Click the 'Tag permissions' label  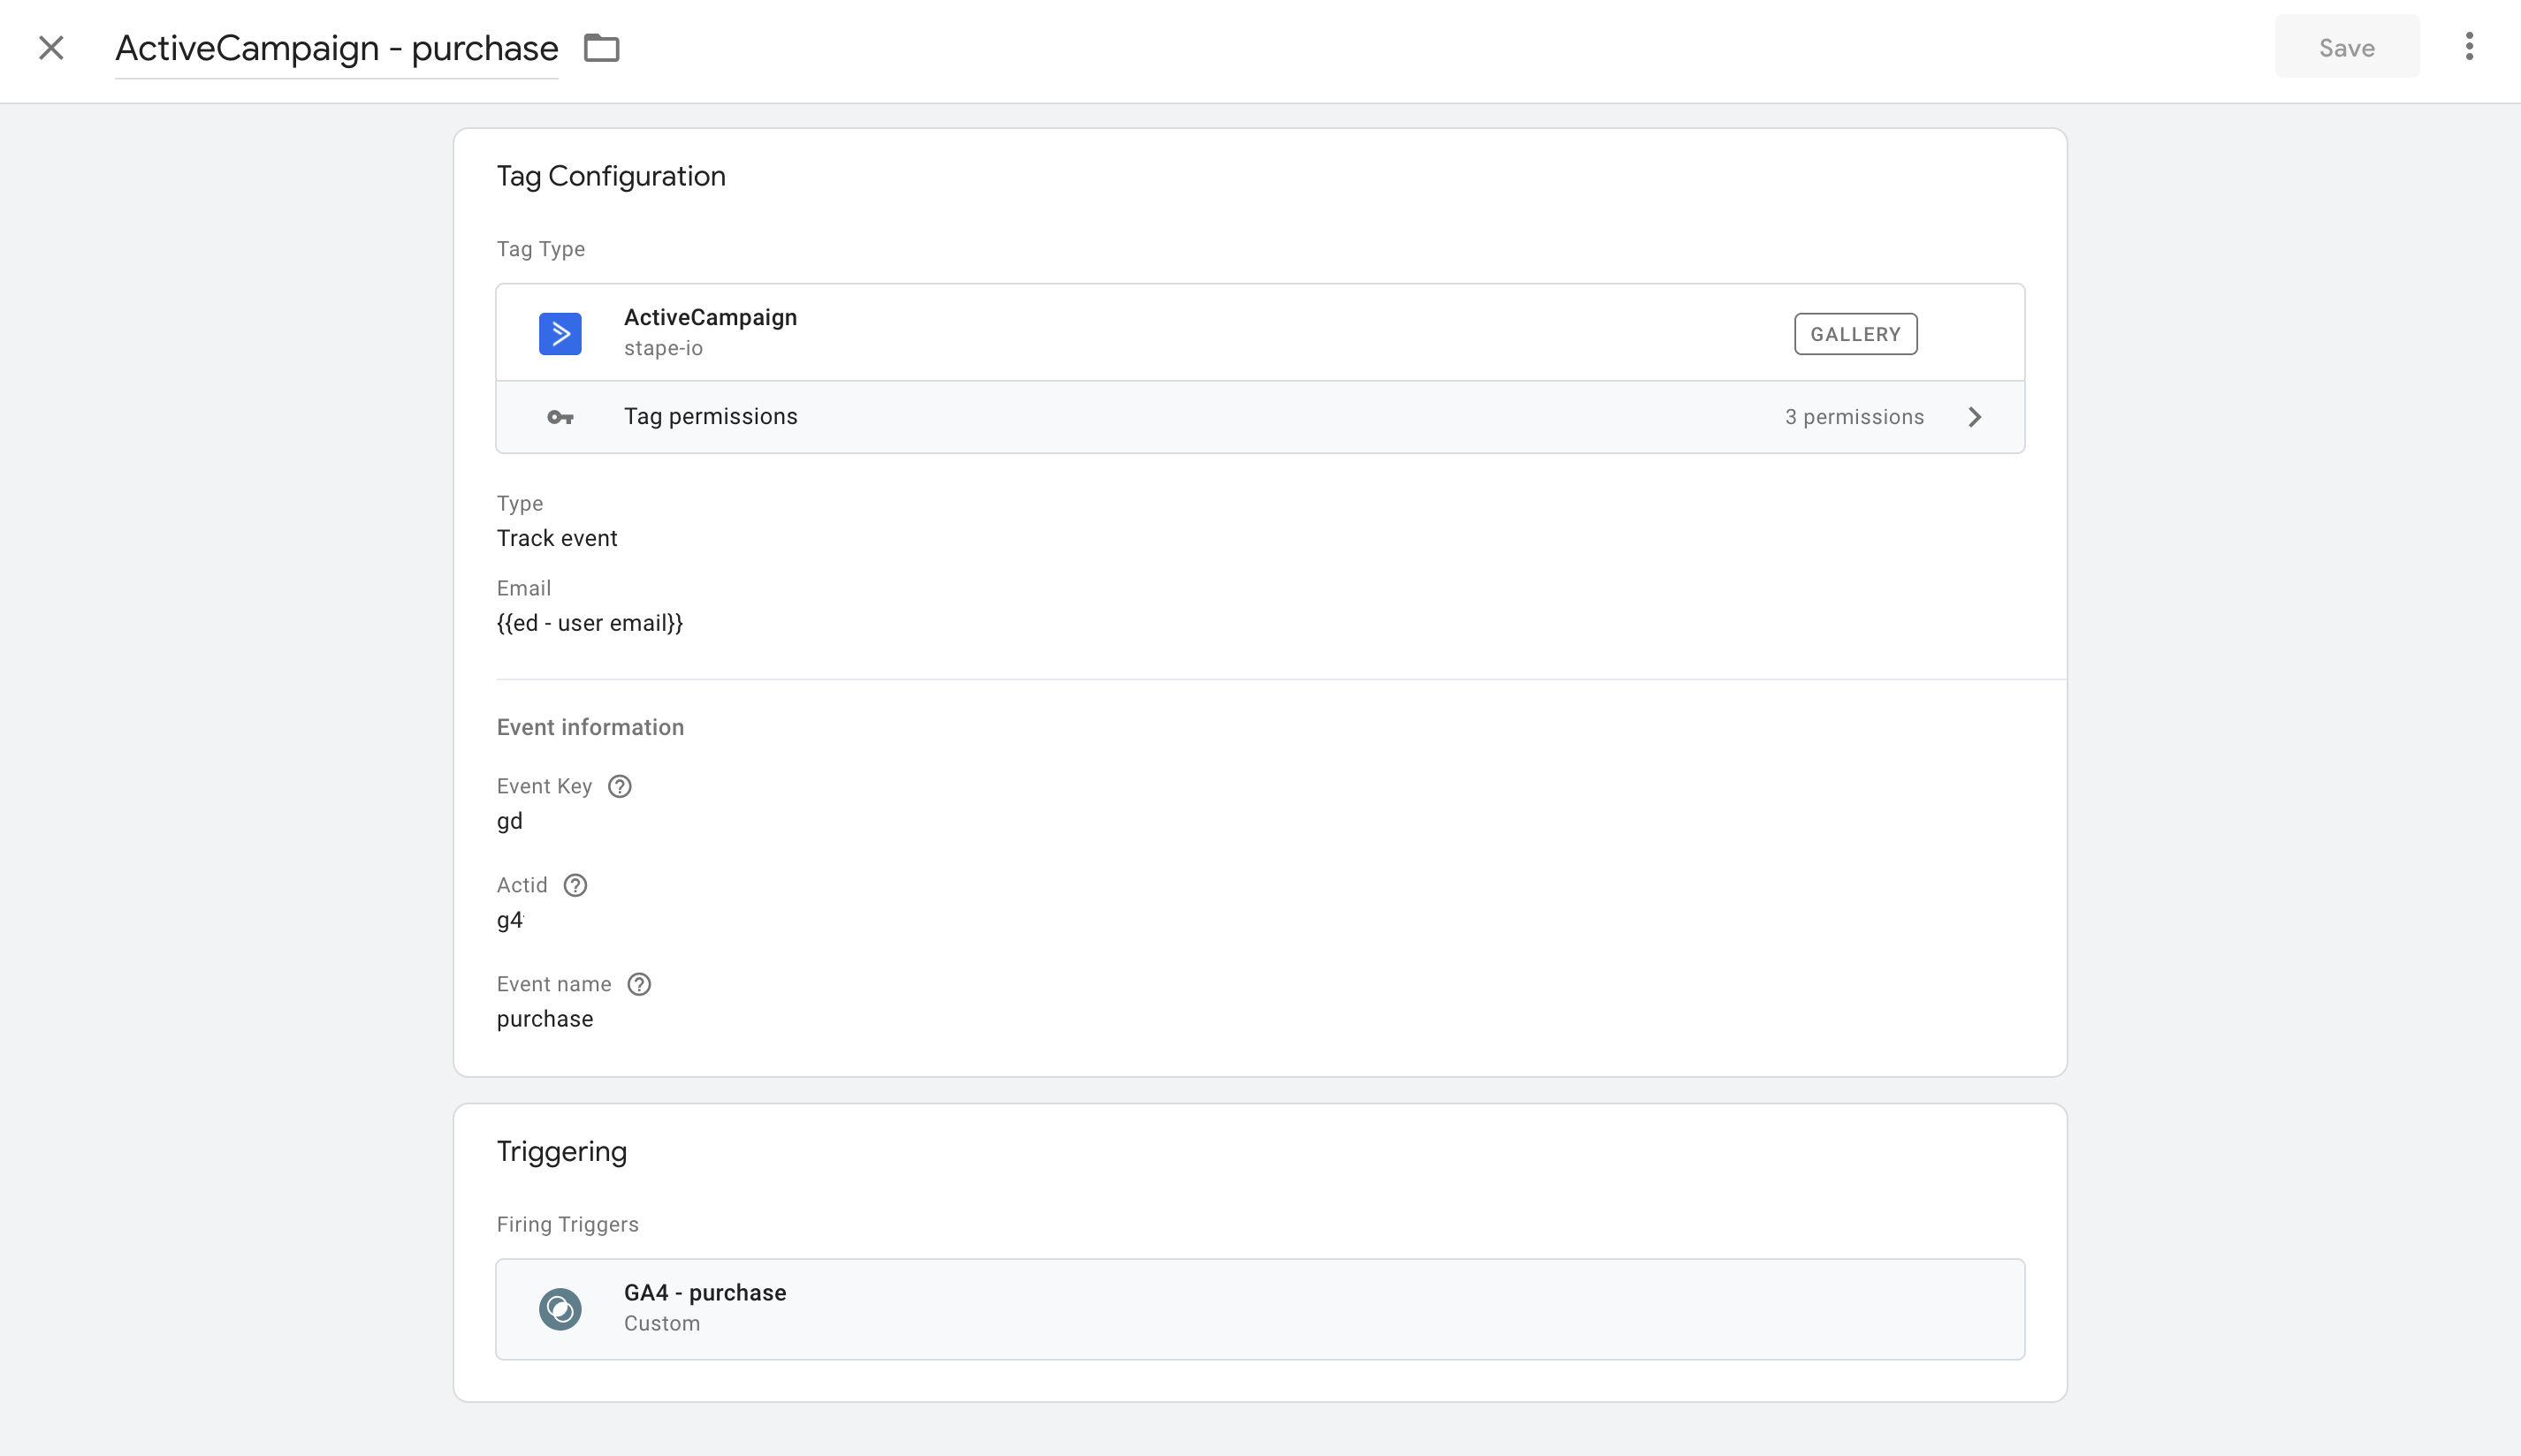(711, 416)
